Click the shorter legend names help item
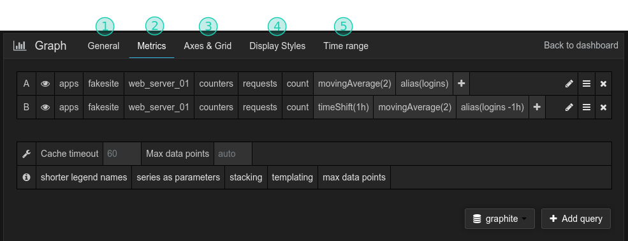The width and height of the screenshot is (628, 241). [84, 177]
